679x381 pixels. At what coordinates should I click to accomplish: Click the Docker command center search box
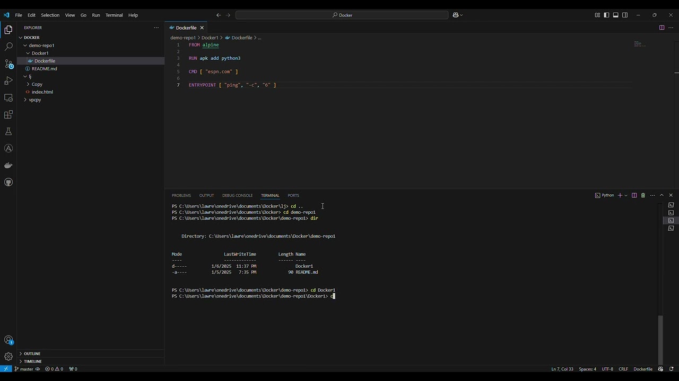coord(342,15)
